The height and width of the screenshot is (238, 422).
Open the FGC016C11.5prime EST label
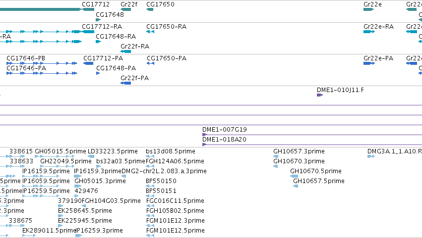175,201
